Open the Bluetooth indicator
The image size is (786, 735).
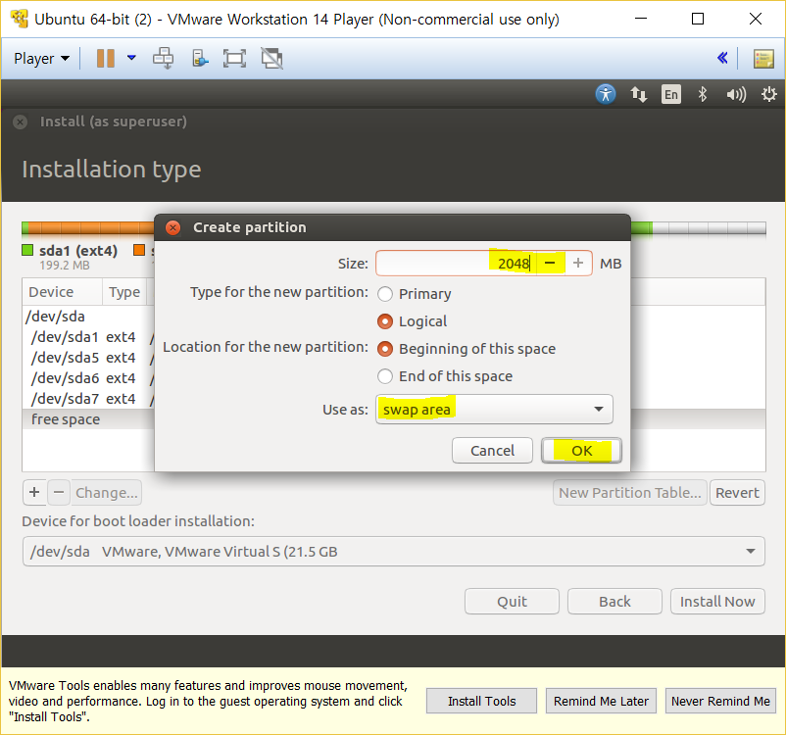pyautogui.click(x=702, y=94)
